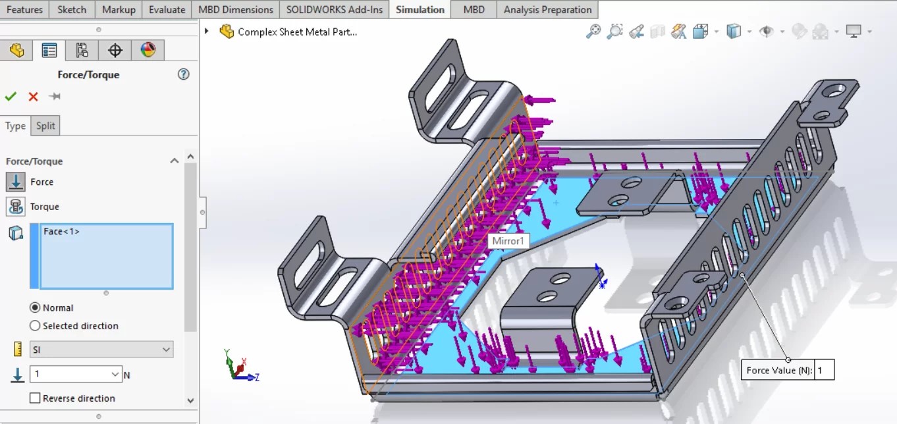
Task: Click Hide/Show Items eye icon
Action: click(x=766, y=31)
